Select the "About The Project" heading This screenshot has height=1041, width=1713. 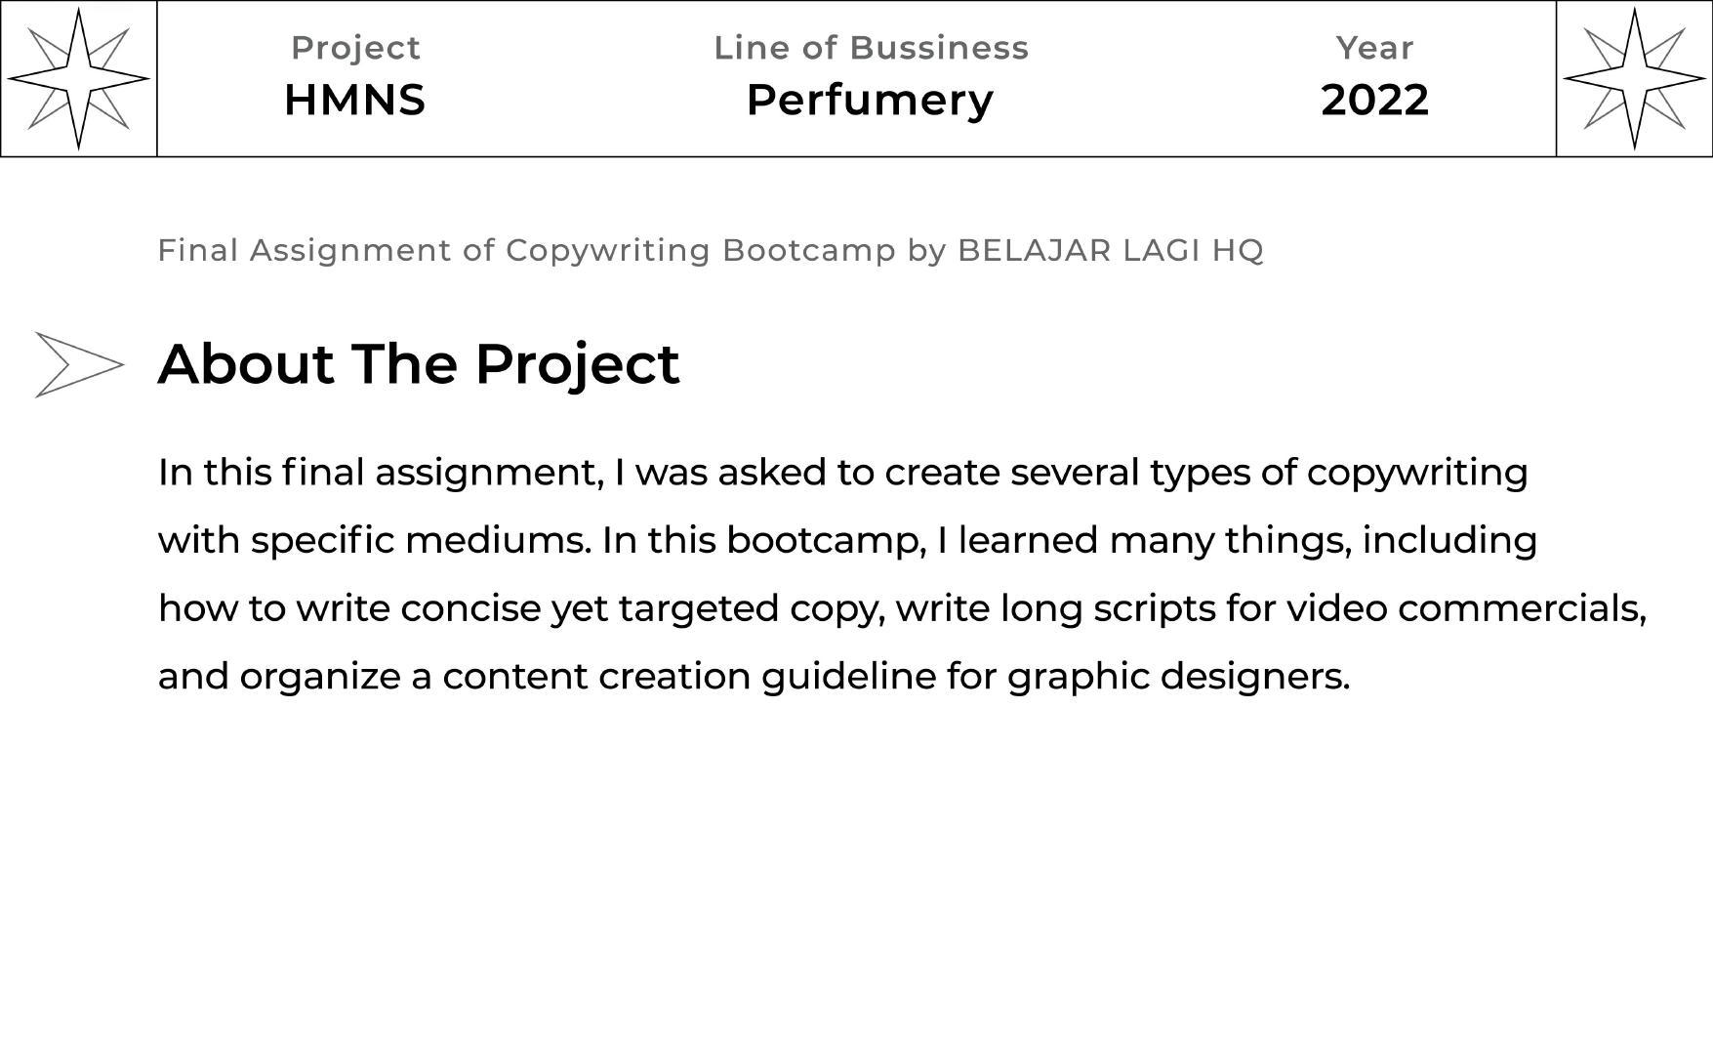419,363
